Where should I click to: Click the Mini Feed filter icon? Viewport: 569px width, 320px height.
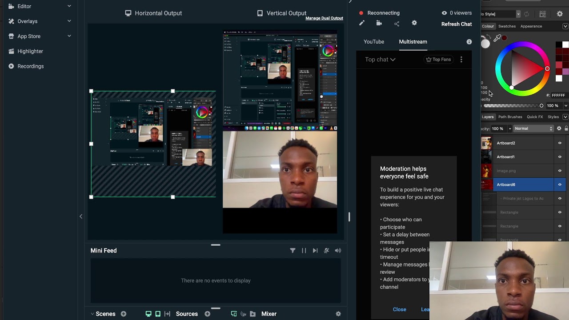[x=293, y=251]
